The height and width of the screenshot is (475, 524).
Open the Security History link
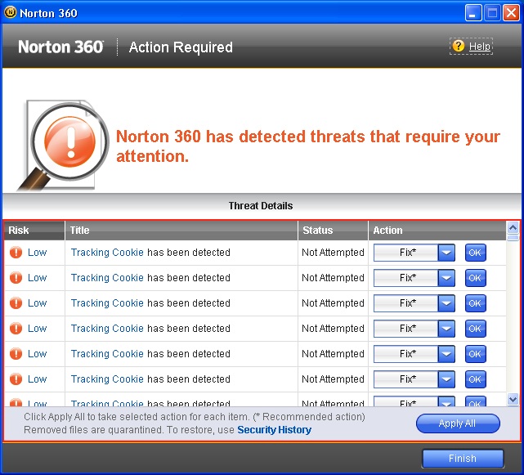pos(275,430)
